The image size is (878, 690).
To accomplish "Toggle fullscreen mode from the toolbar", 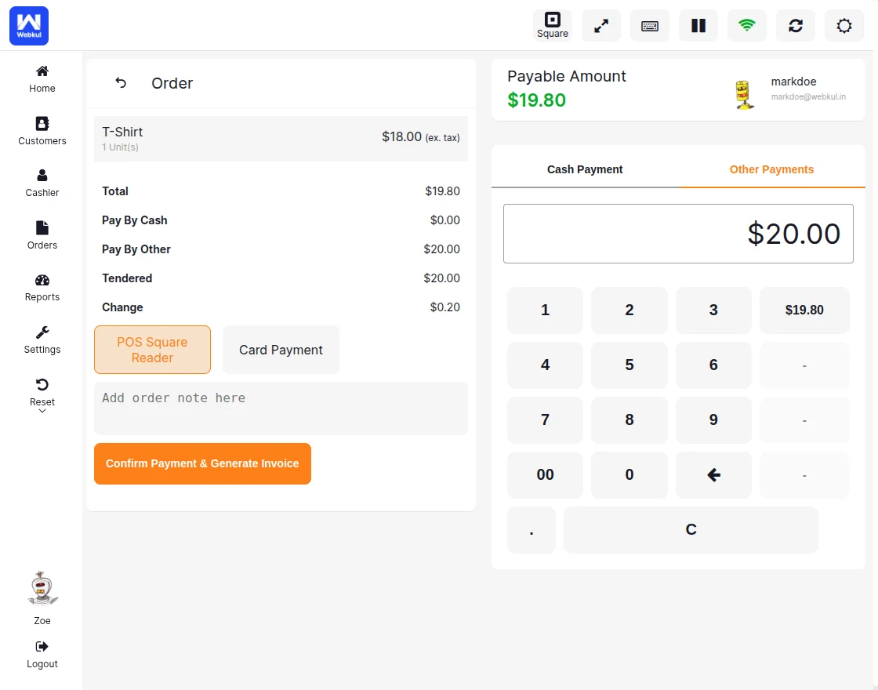I will 600,25.
